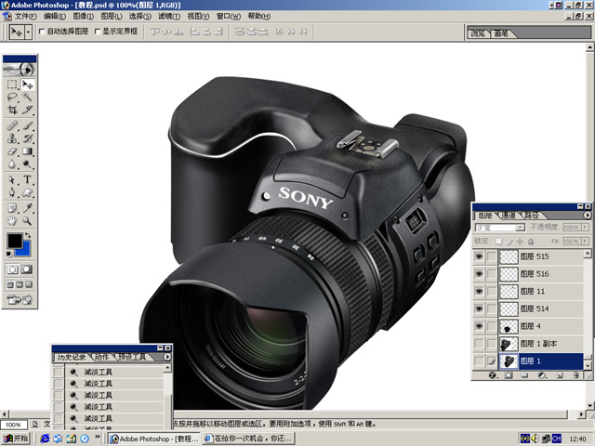The image size is (595, 446).
Task: Open the foreground black color picker
Action: [x=15, y=241]
